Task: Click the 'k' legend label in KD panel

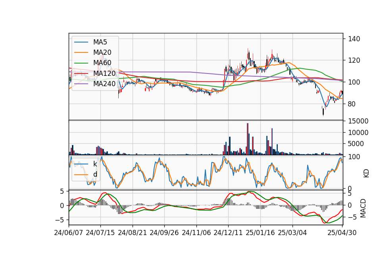Action: tap(95, 164)
